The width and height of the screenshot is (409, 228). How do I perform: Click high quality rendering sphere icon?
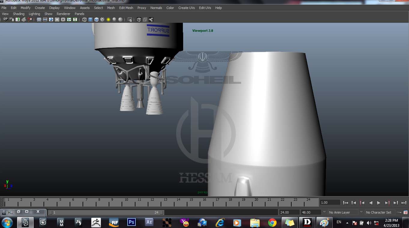coord(120,19)
